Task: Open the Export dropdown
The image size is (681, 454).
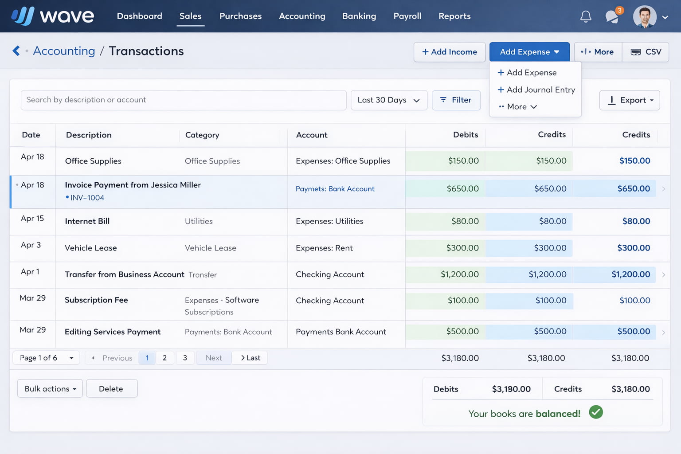Action: point(629,100)
